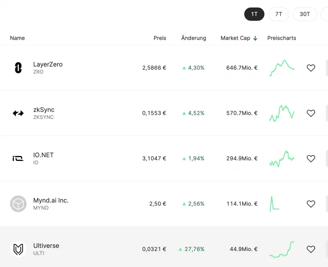The image size is (328, 267).
Task: Click the Mynd.ai cube logo icon
Action: (x=18, y=204)
